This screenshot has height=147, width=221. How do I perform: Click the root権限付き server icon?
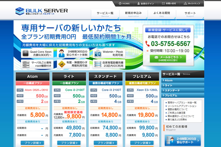(25, 65)
